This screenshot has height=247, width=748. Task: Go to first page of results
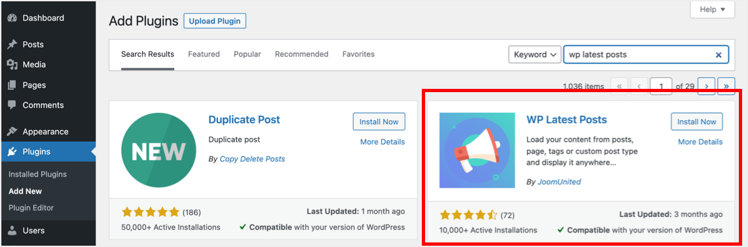(x=619, y=86)
